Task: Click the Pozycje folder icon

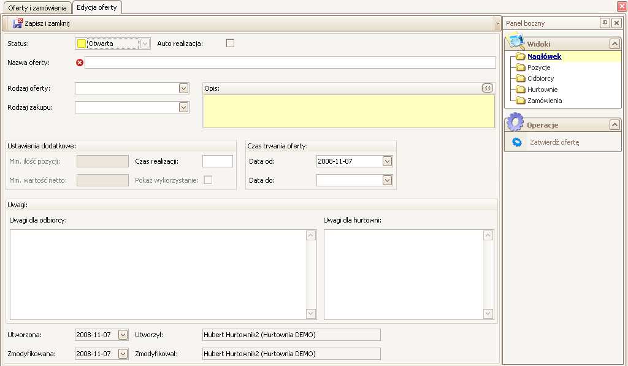Action: point(520,67)
